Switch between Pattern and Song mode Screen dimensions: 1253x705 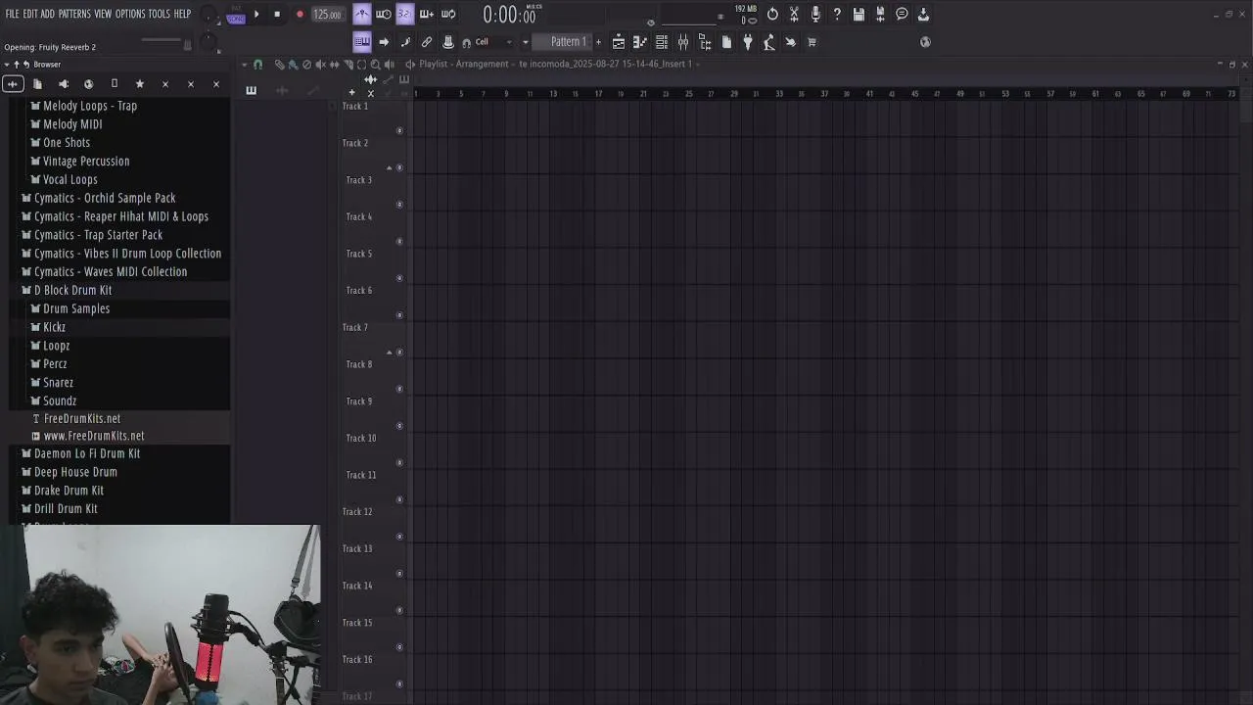tap(236, 16)
